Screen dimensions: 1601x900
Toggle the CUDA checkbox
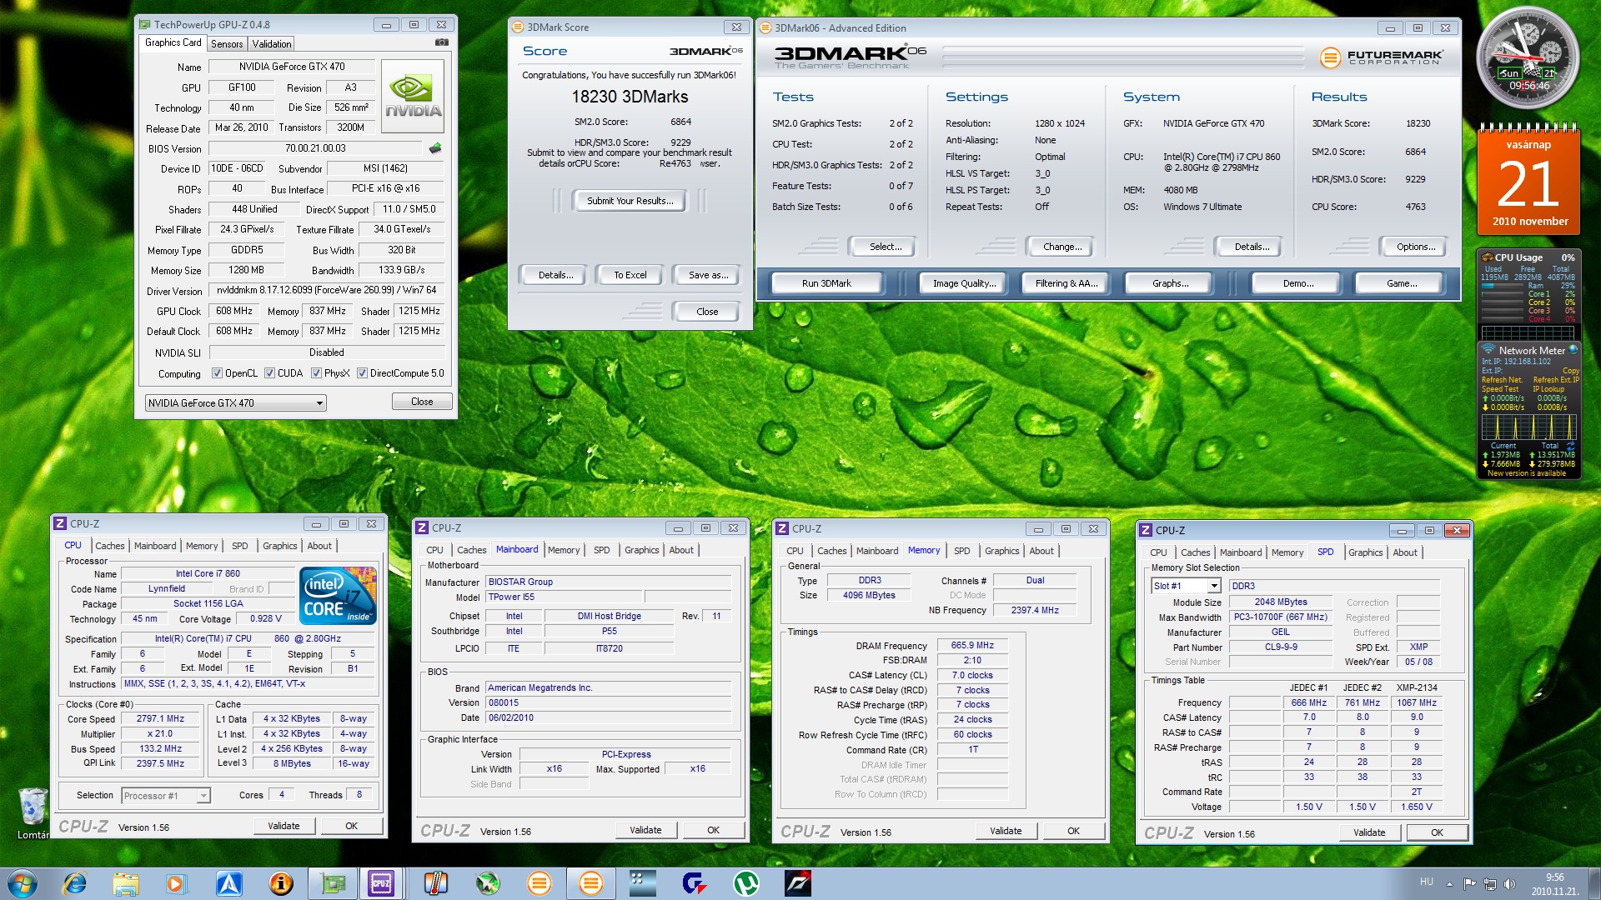[x=269, y=373]
